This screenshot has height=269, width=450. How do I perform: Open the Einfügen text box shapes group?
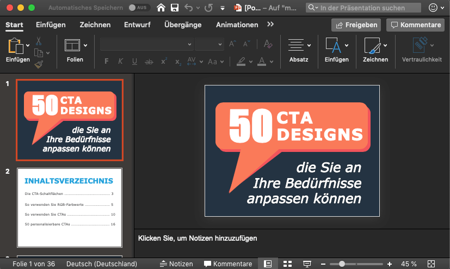tap(337, 50)
